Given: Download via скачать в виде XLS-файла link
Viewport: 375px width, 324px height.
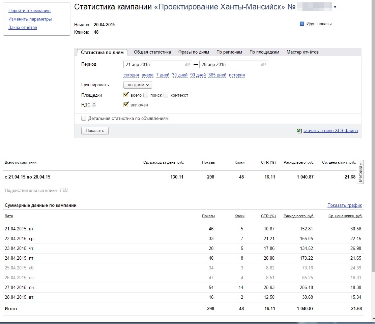Looking at the screenshot, I should [x=330, y=130].
